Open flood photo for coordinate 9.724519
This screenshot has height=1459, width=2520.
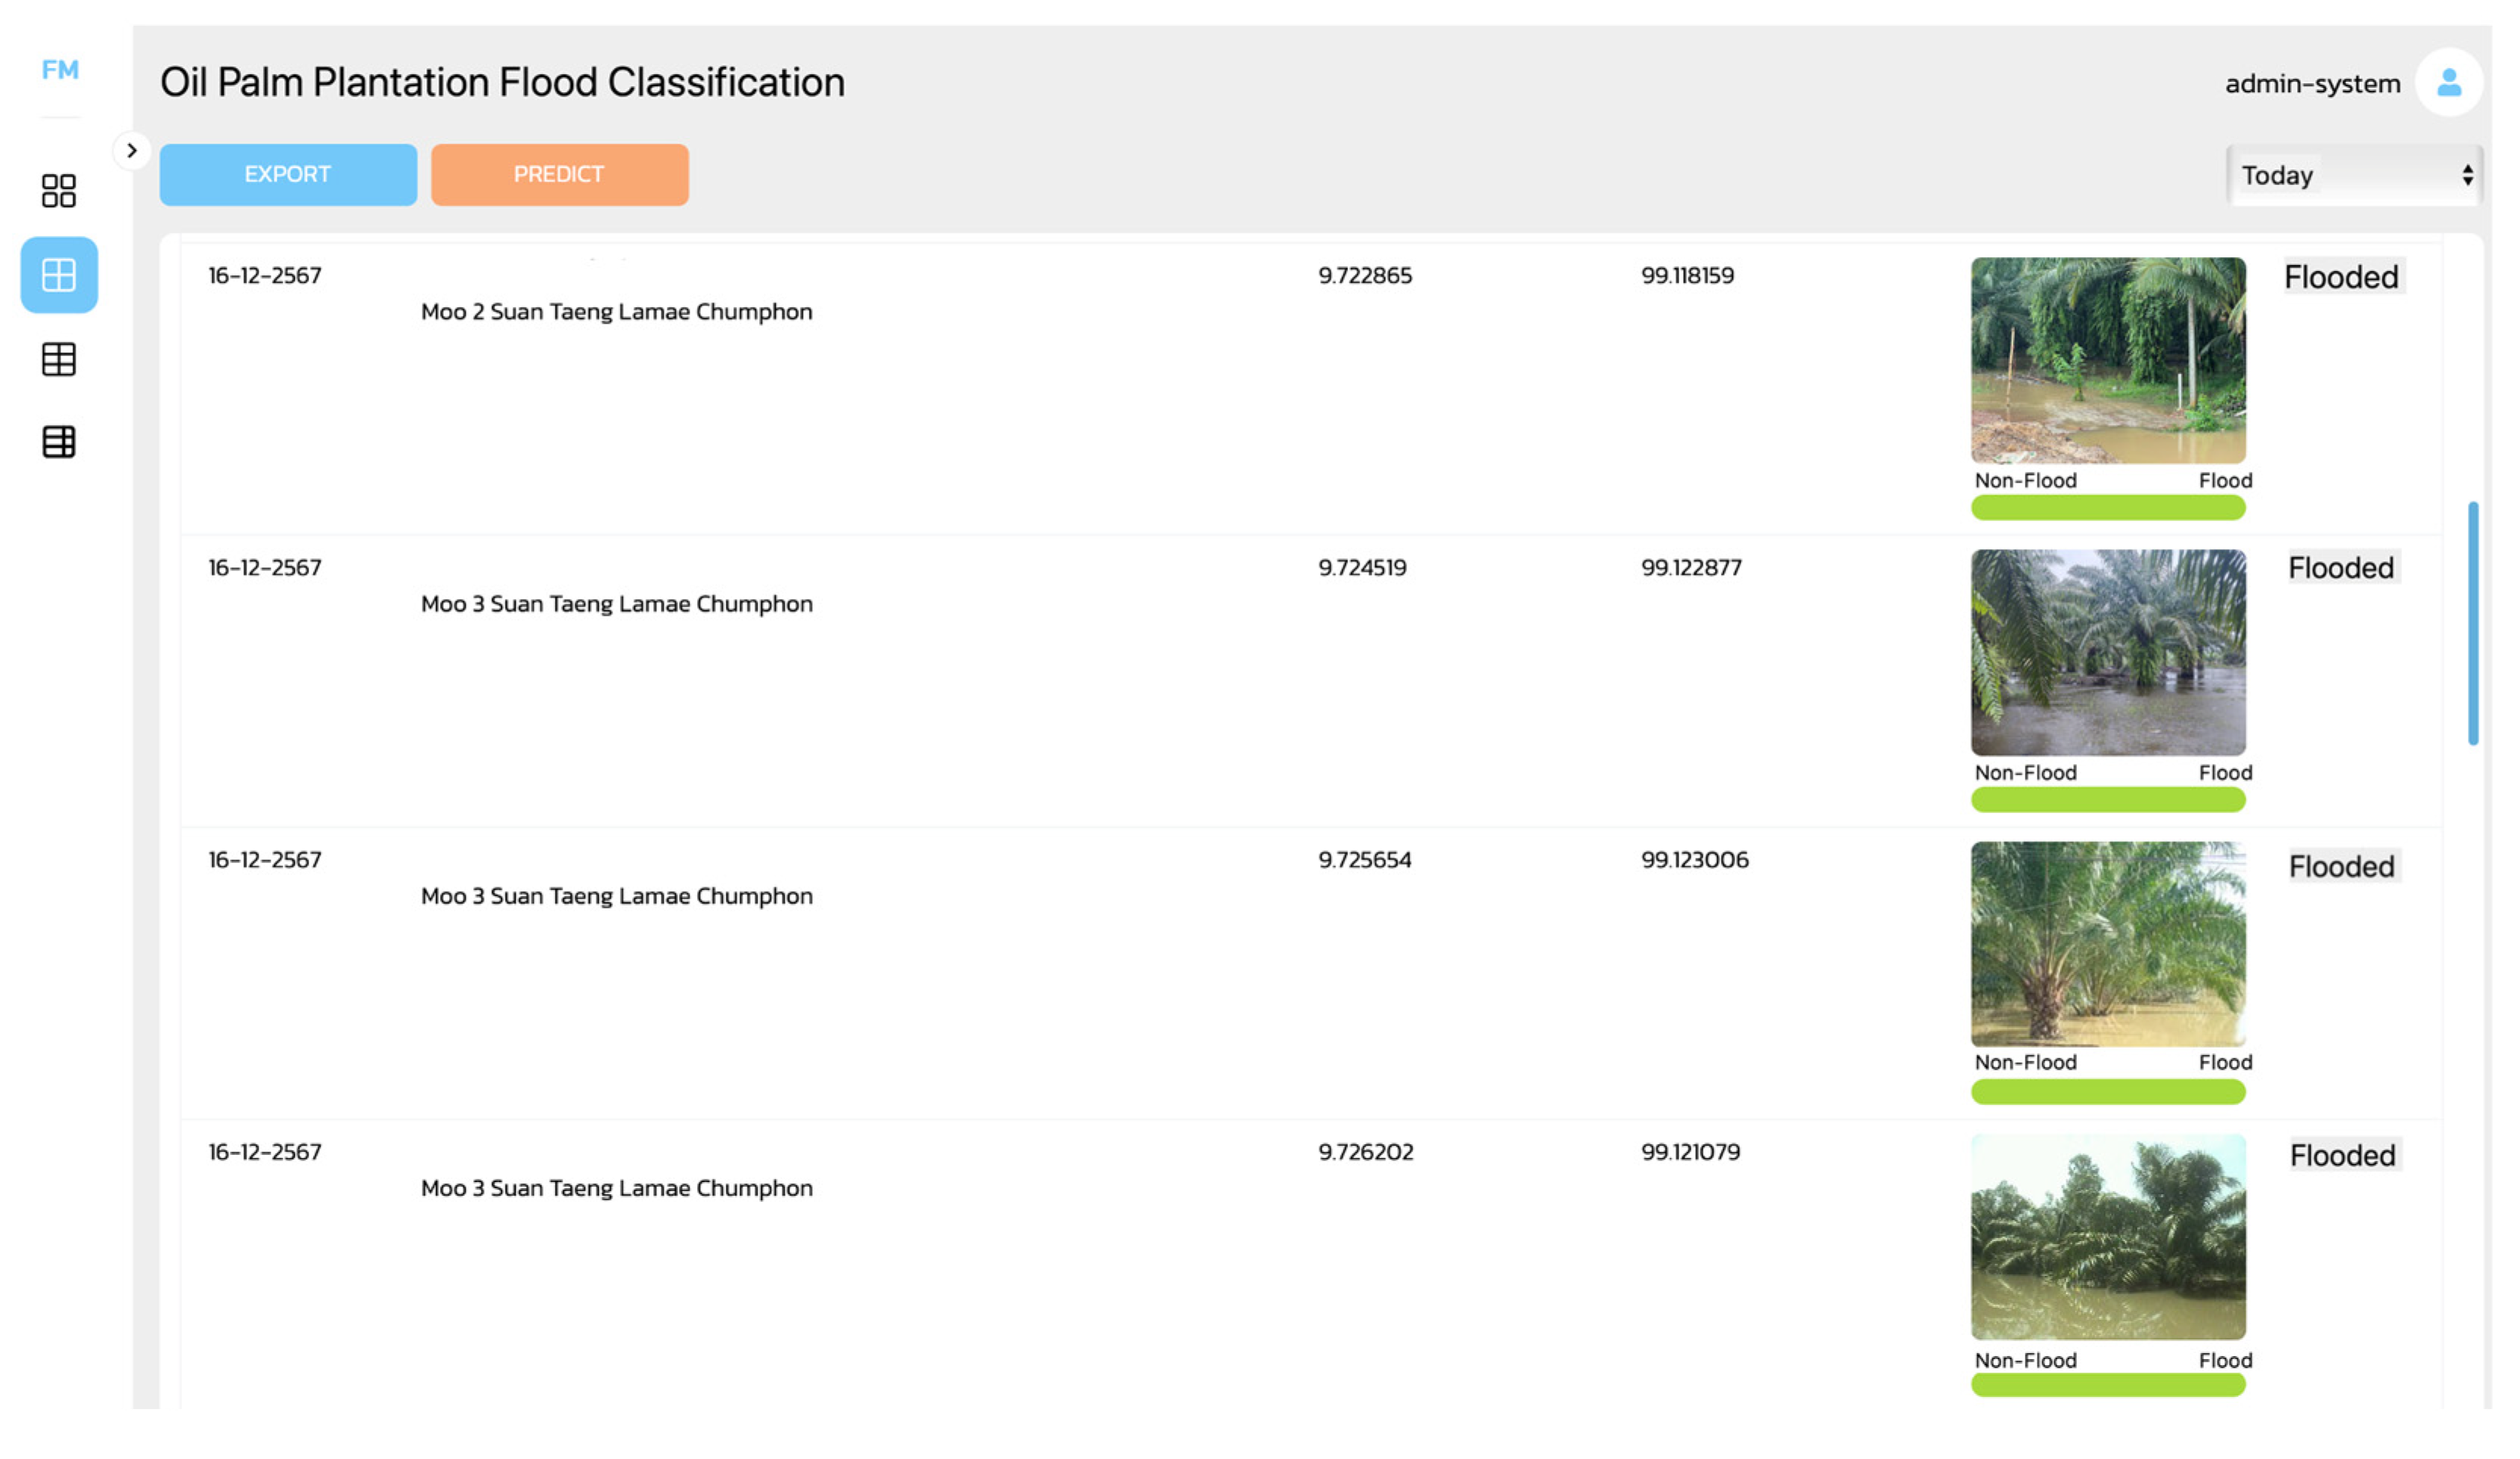pos(2108,653)
